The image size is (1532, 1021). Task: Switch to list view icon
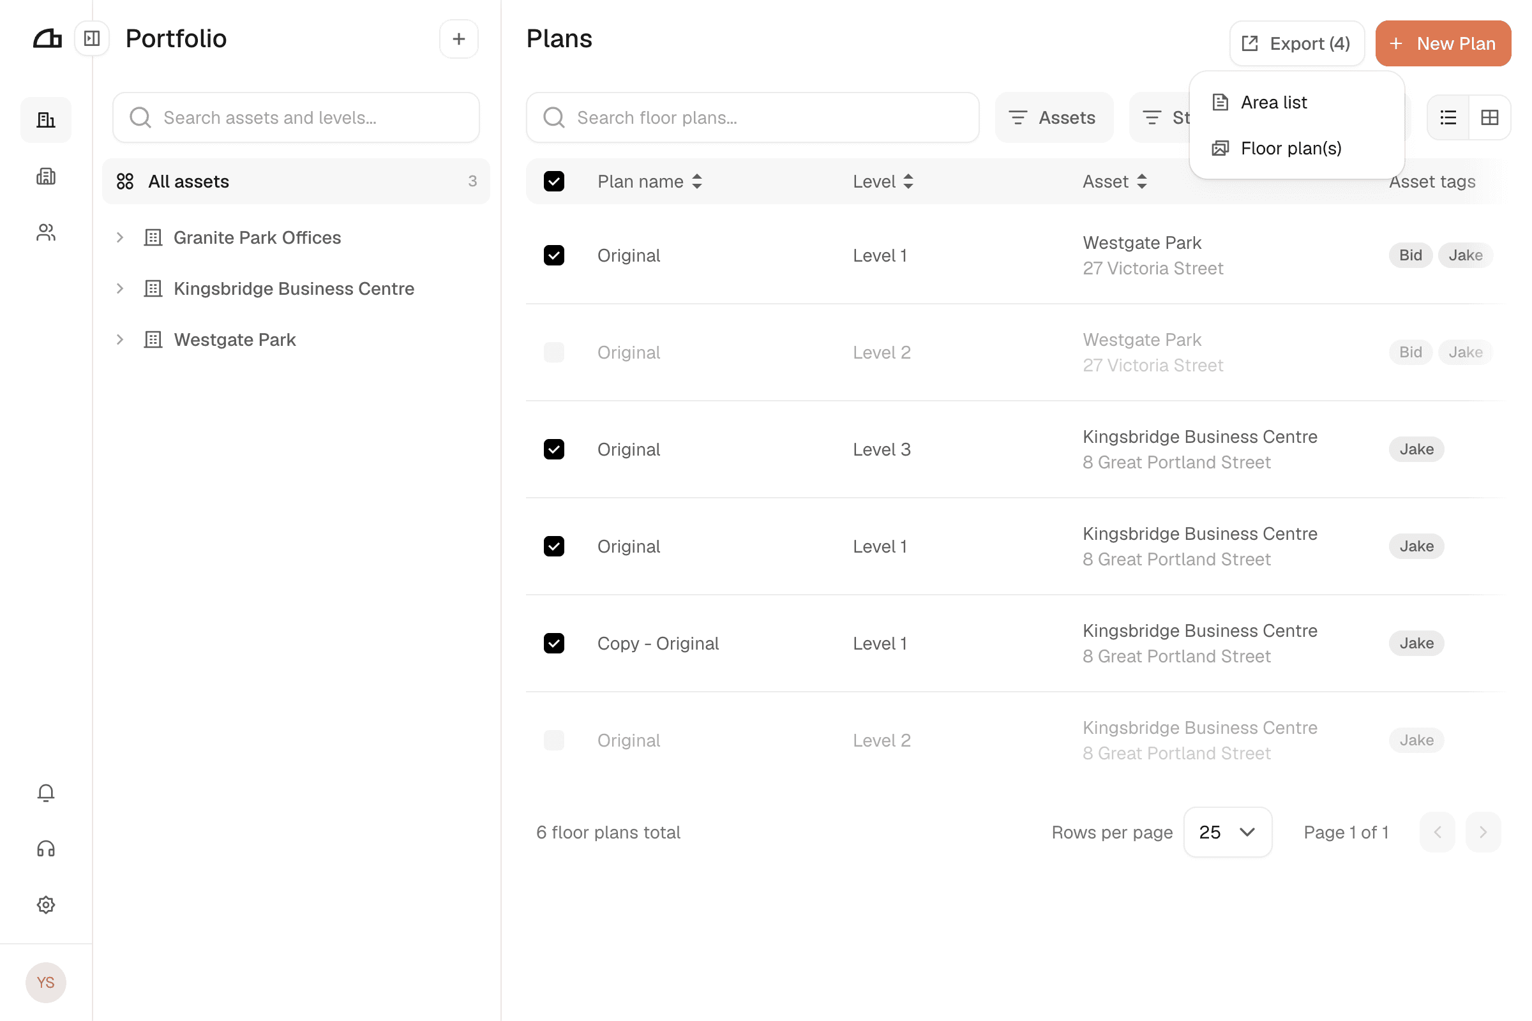[1448, 117]
